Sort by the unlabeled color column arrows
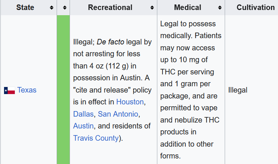This screenshot has height=164, width=278. (x=65, y=8)
